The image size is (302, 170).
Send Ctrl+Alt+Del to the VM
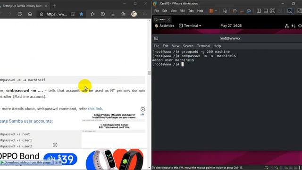click(x=225, y=11)
